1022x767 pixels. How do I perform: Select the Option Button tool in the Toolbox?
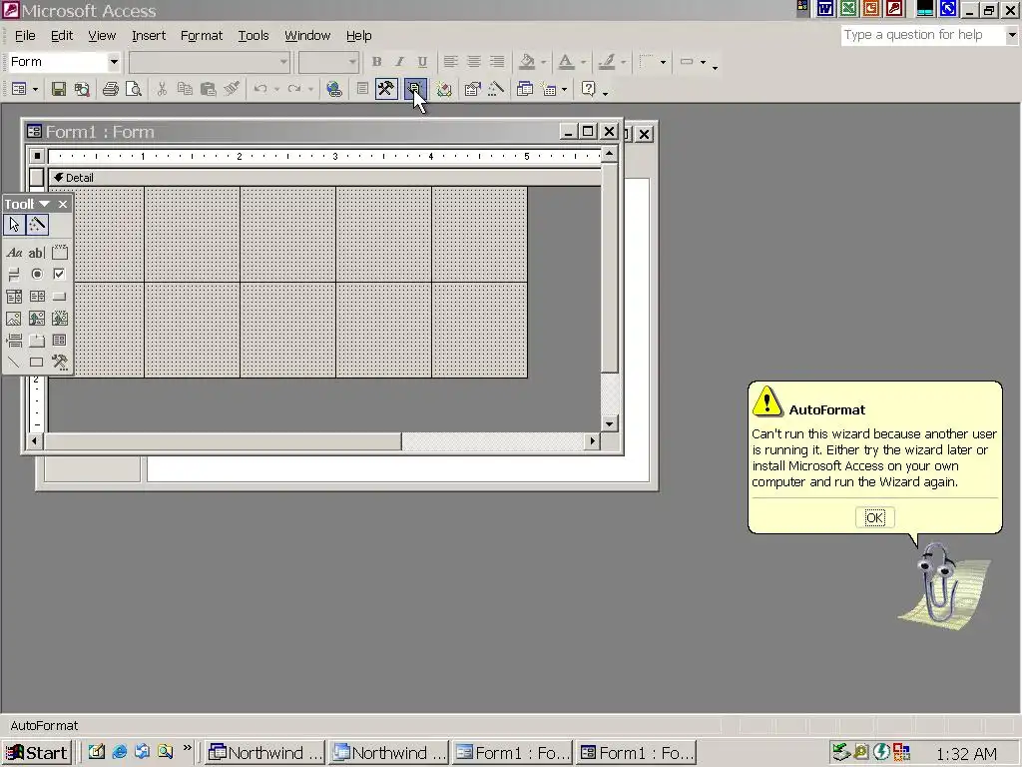tap(37, 275)
